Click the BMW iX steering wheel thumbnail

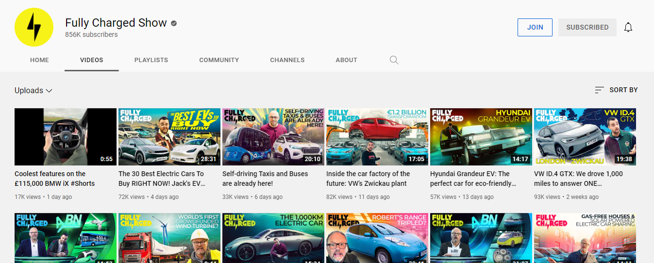coord(66,137)
